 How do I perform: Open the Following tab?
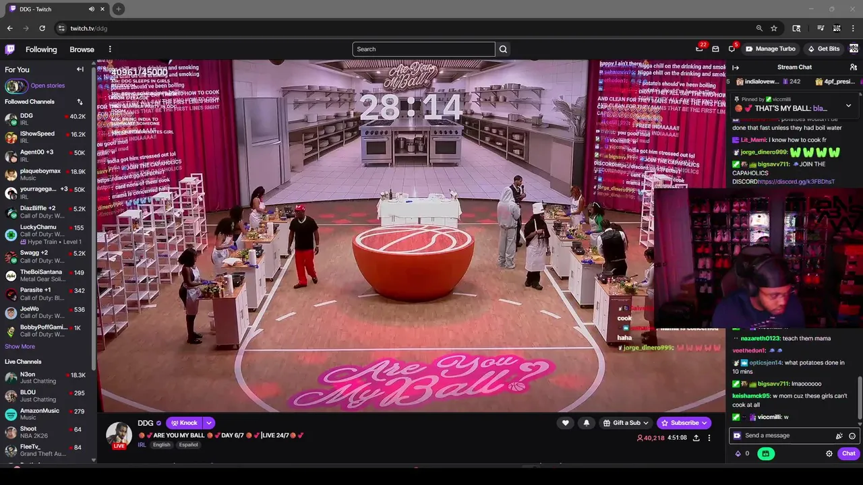(x=41, y=49)
